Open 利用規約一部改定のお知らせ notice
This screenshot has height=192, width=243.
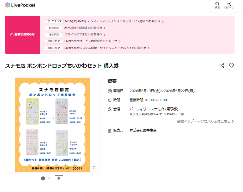point(84,28)
